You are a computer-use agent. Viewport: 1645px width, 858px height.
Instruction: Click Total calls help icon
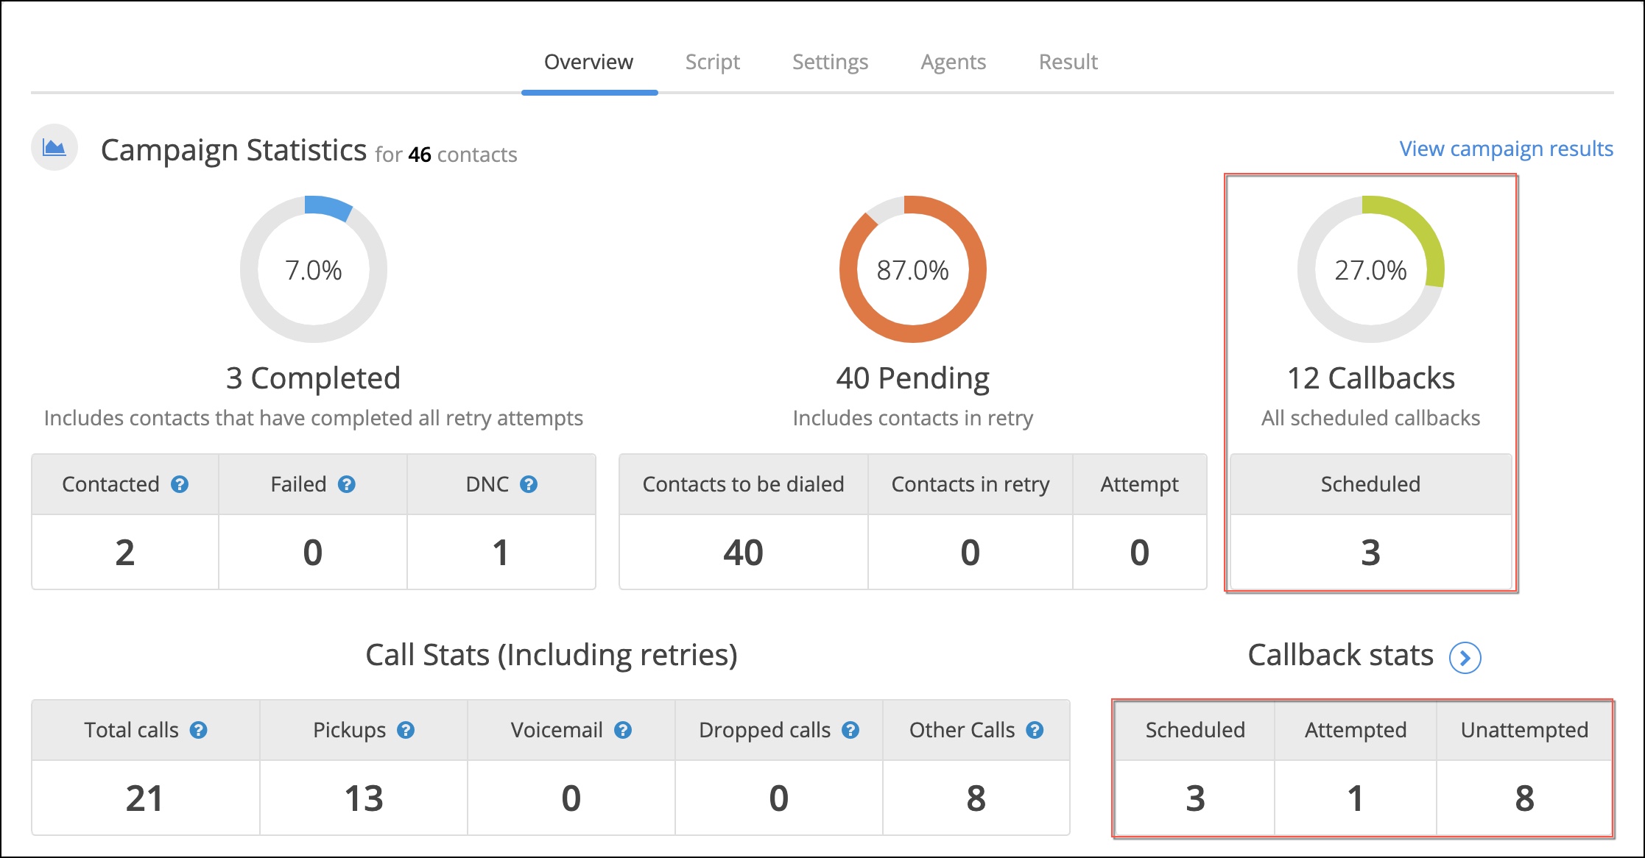pyautogui.click(x=199, y=730)
